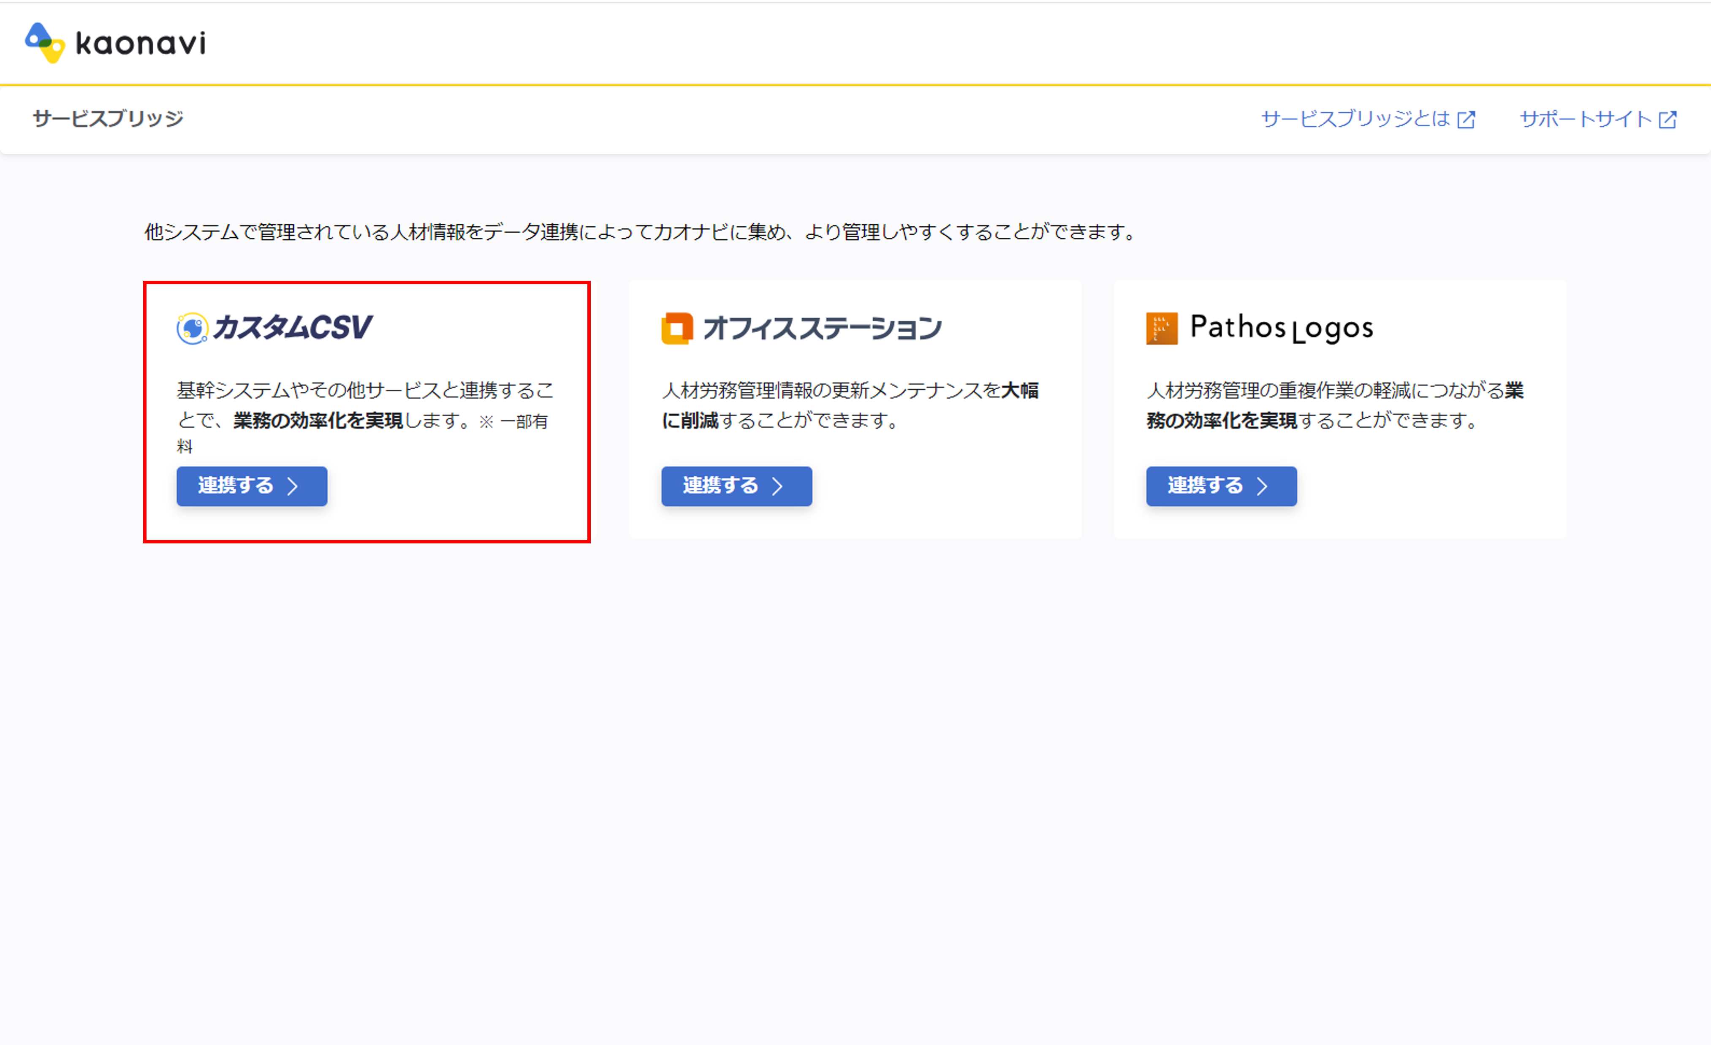Click chevron arrow on Pathos Logos 連携する button
The height and width of the screenshot is (1045, 1711).
[1262, 486]
